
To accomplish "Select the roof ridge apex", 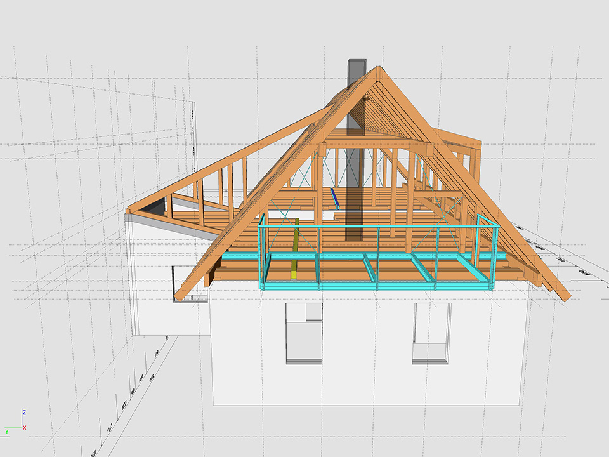I will coord(378,69).
